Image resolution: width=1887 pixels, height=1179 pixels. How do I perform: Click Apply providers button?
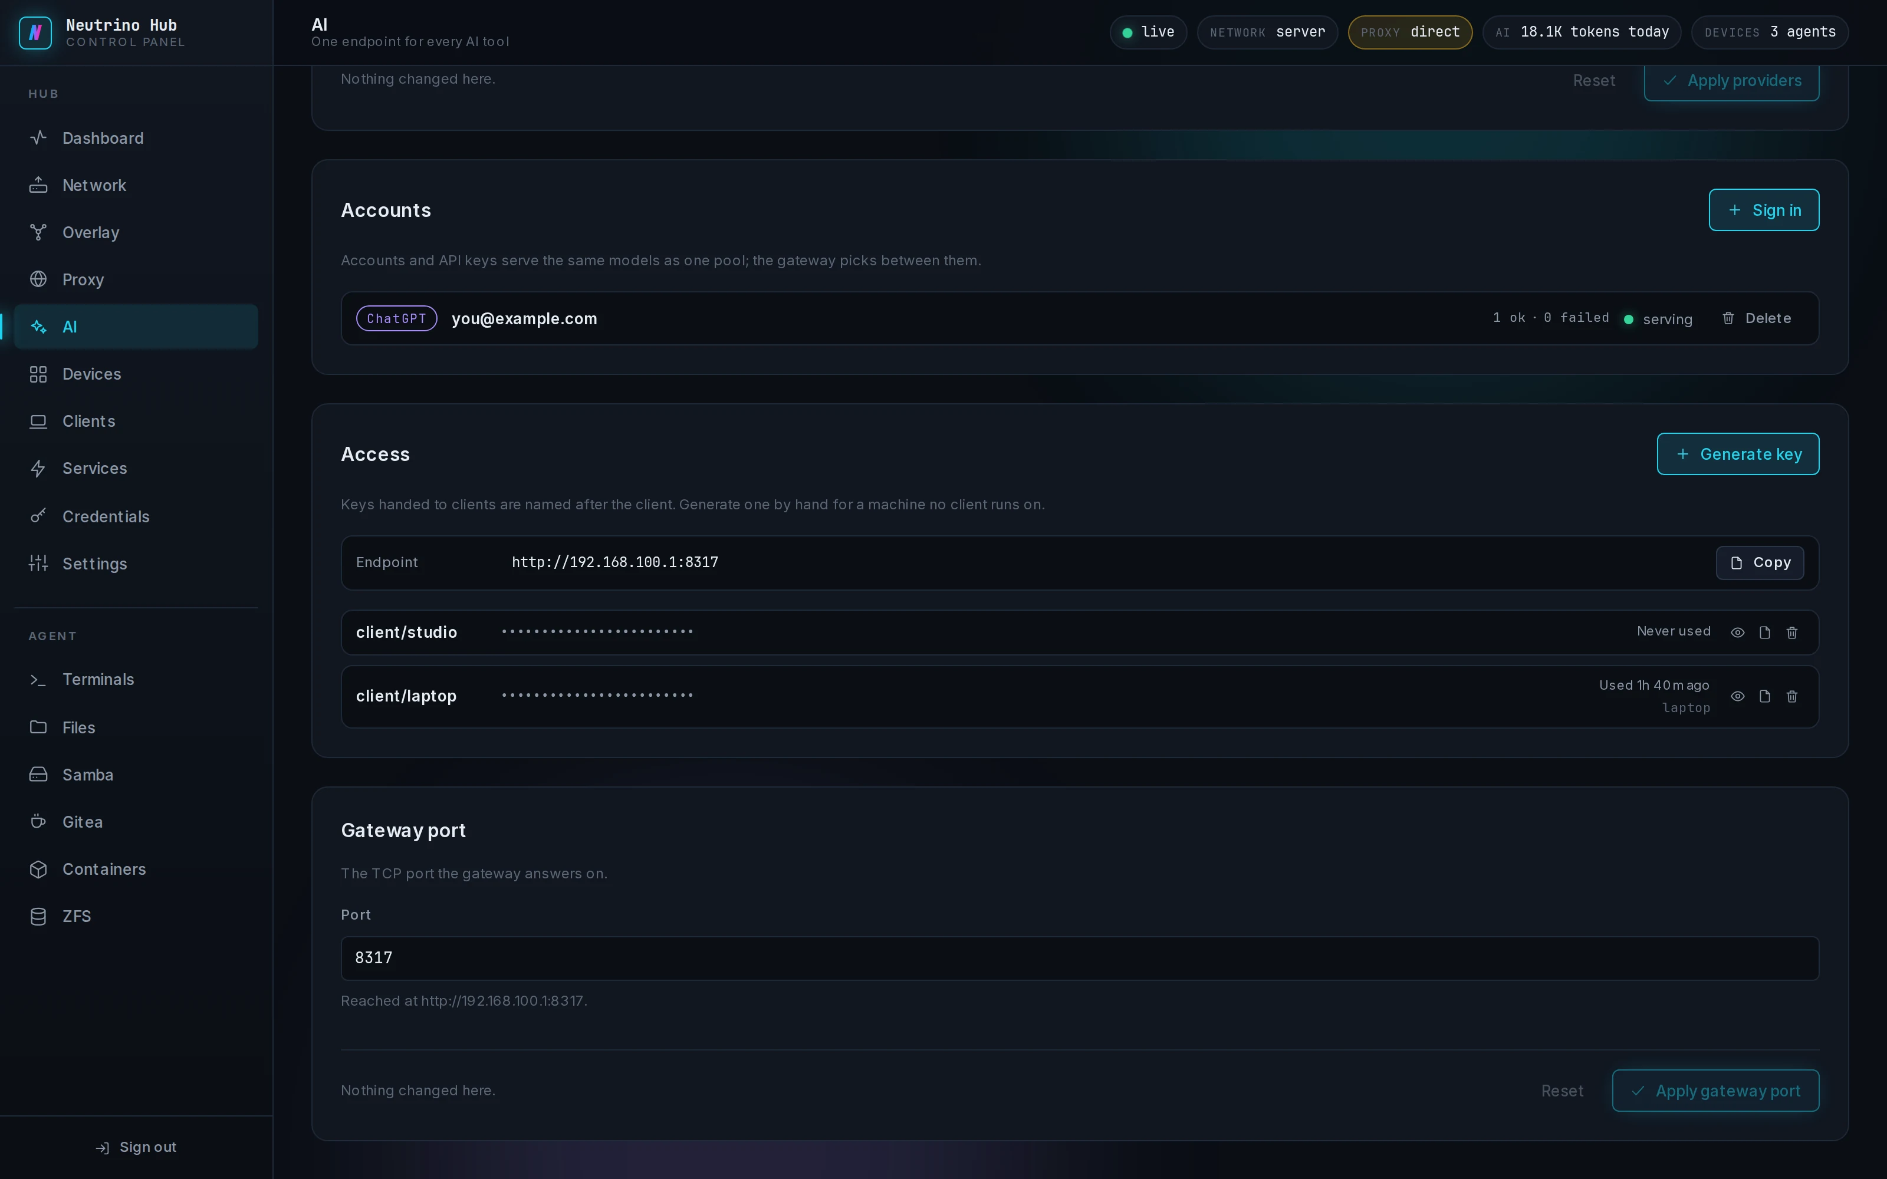click(x=1731, y=81)
